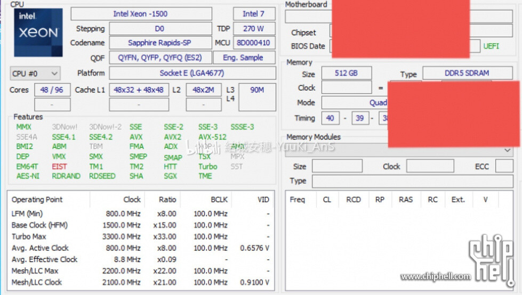Open the CPU #0 selector dropdown
The image size is (522, 295).
(x=35, y=73)
